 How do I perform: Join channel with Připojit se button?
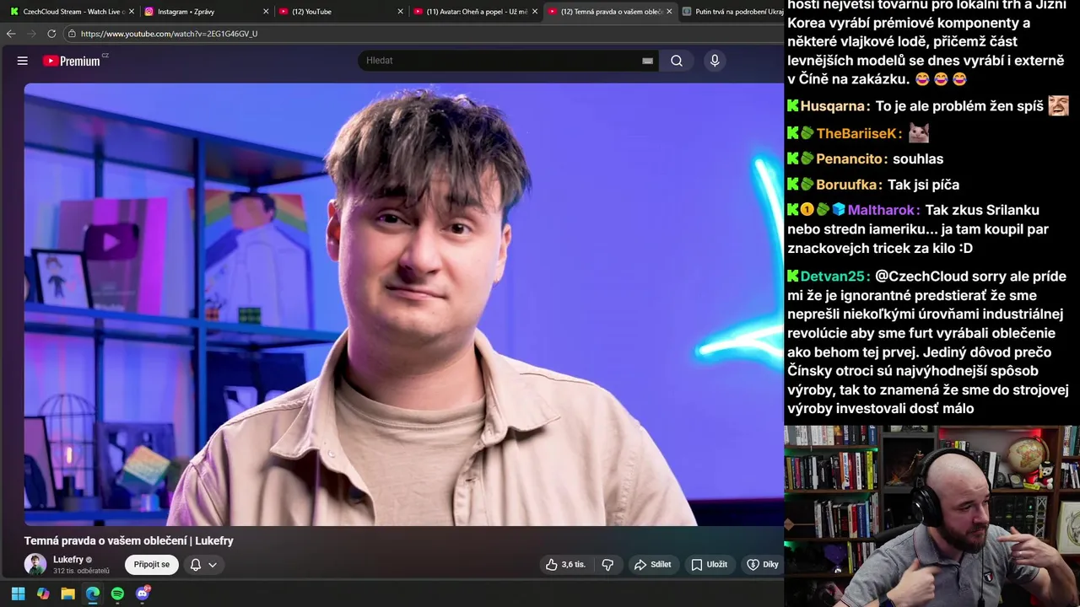(152, 565)
